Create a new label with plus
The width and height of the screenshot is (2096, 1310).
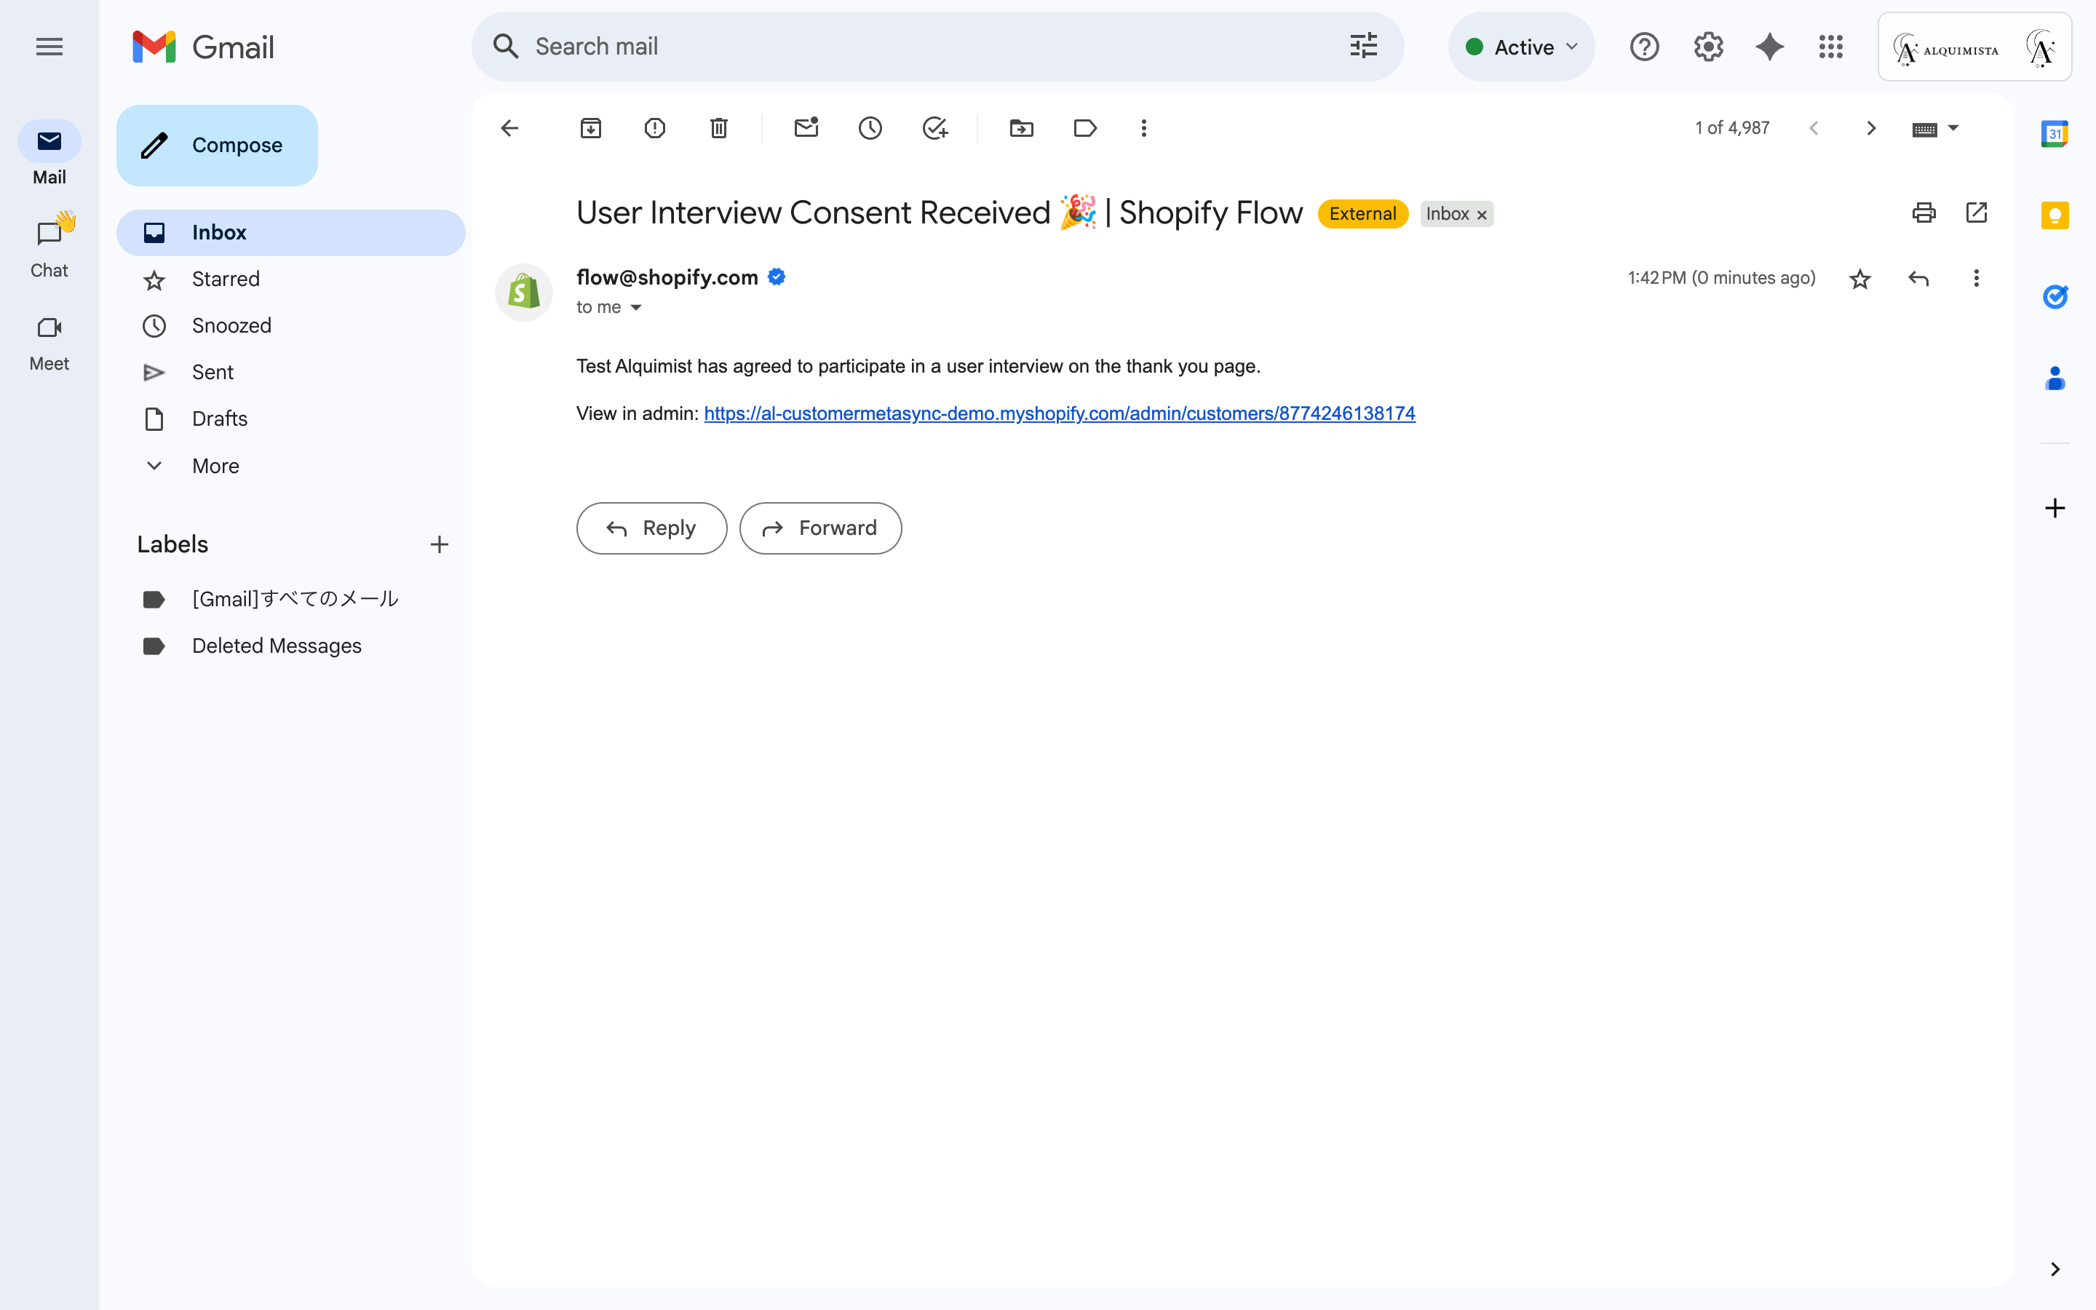pyautogui.click(x=439, y=544)
